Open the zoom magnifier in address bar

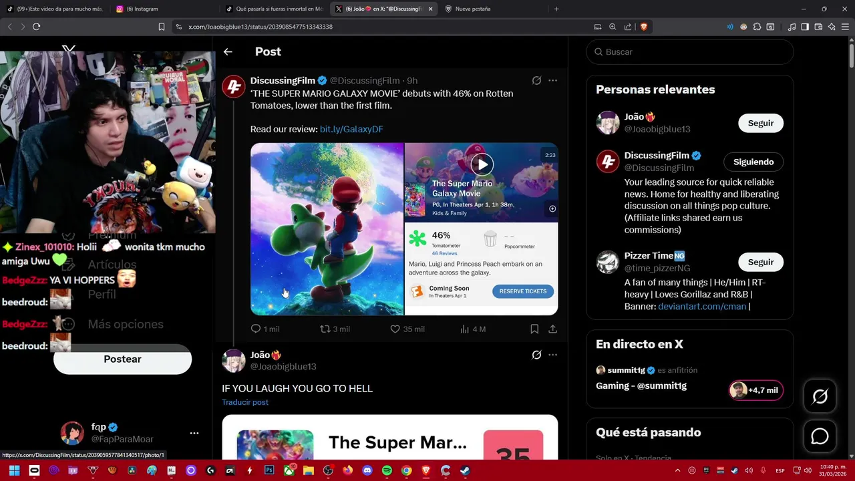613,27
